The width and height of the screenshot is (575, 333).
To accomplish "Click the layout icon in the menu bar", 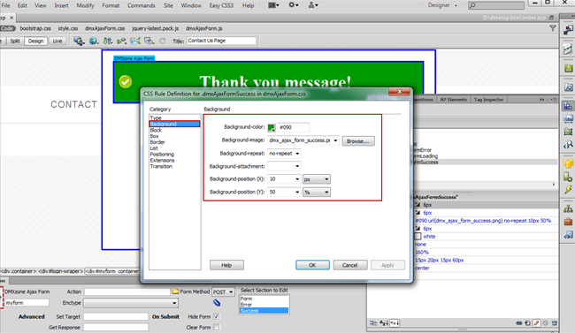I will click(x=273, y=5).
